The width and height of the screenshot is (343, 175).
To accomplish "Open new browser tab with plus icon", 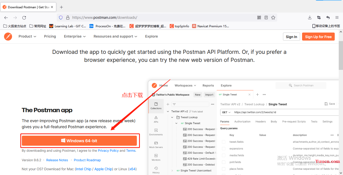I will (62, 7).
